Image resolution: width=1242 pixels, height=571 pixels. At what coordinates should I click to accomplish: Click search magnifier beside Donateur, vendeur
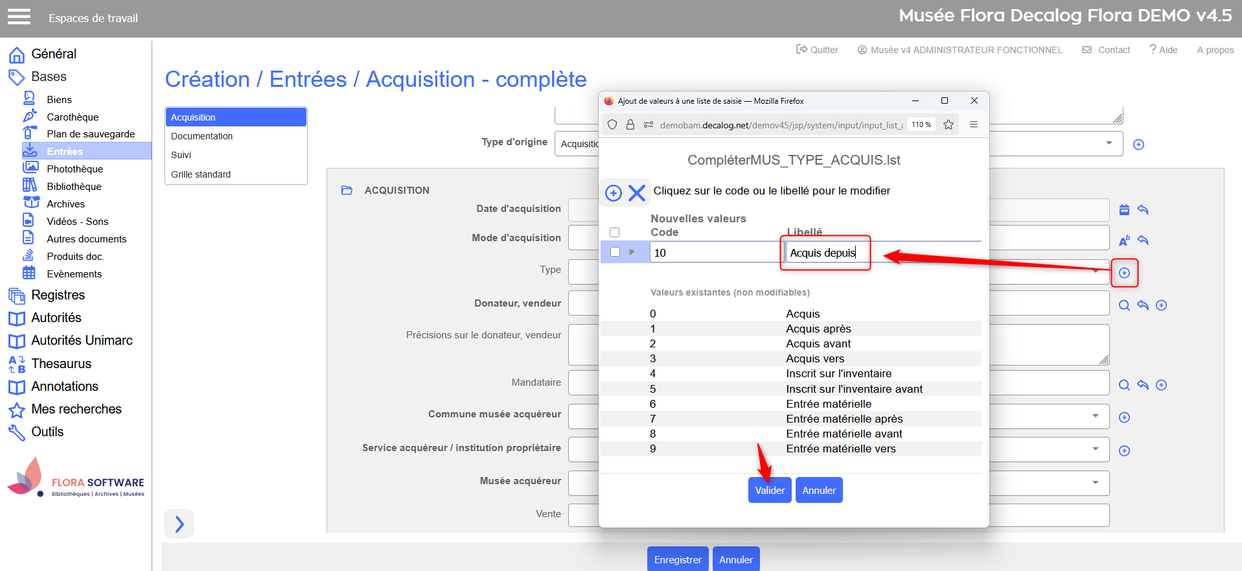(x=1124, y=305)
